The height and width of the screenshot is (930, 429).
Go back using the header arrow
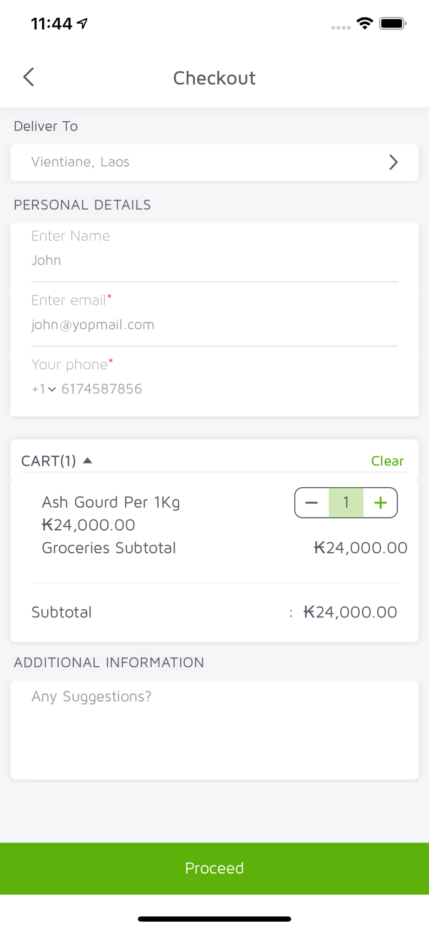tap(28, 77)
